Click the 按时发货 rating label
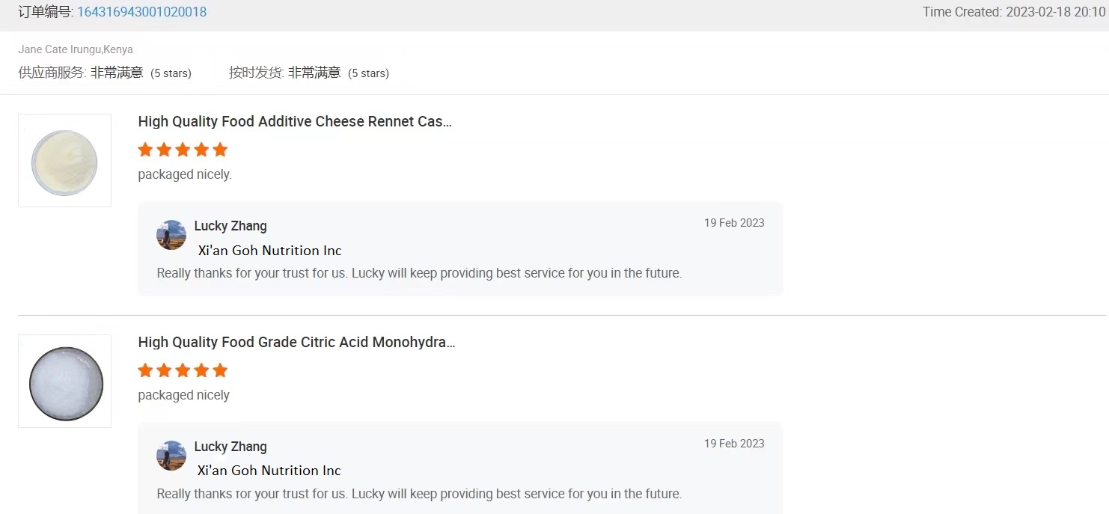Viewport: 1109px width, 514px height. click(256, 73)
